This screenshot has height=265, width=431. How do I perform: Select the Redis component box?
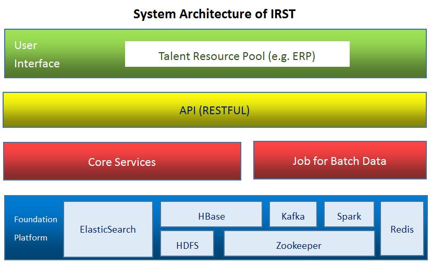pyautogui.click(x=402, y=229)
